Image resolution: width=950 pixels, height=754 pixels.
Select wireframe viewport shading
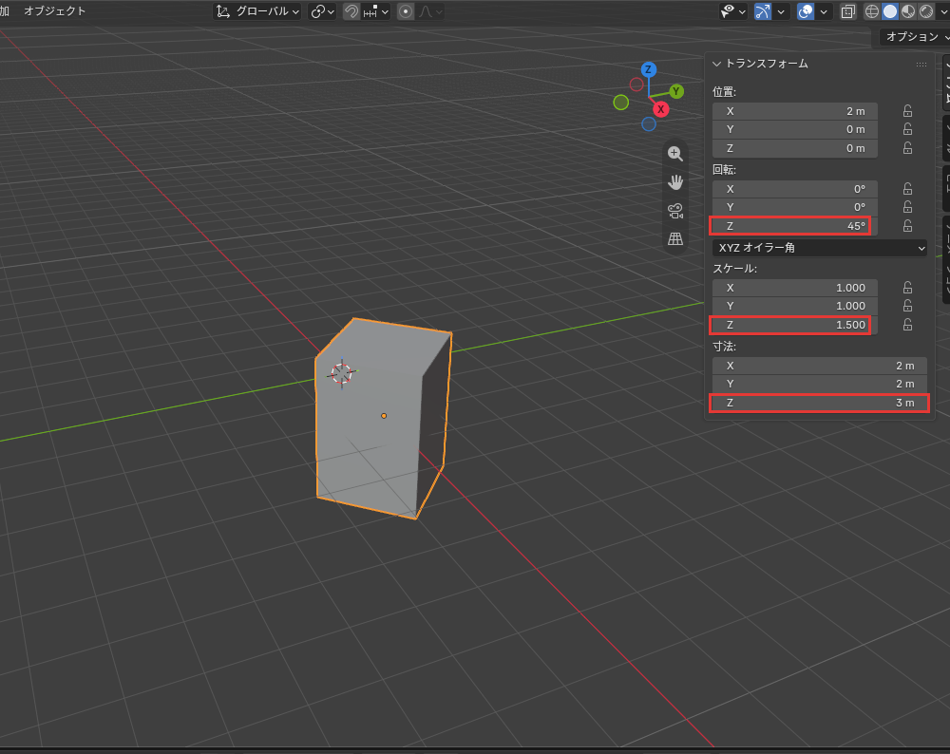pyautogui.click(x=872, y=11)
